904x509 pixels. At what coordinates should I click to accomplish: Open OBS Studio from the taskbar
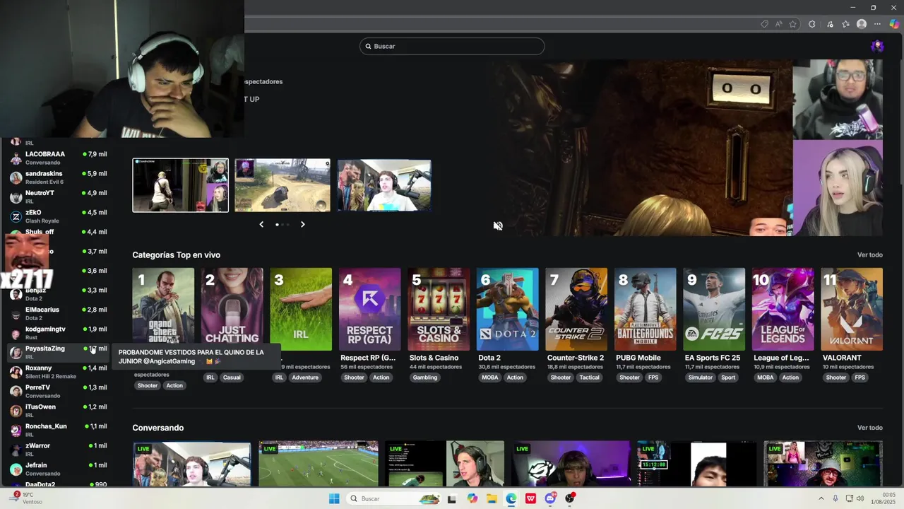570,498
